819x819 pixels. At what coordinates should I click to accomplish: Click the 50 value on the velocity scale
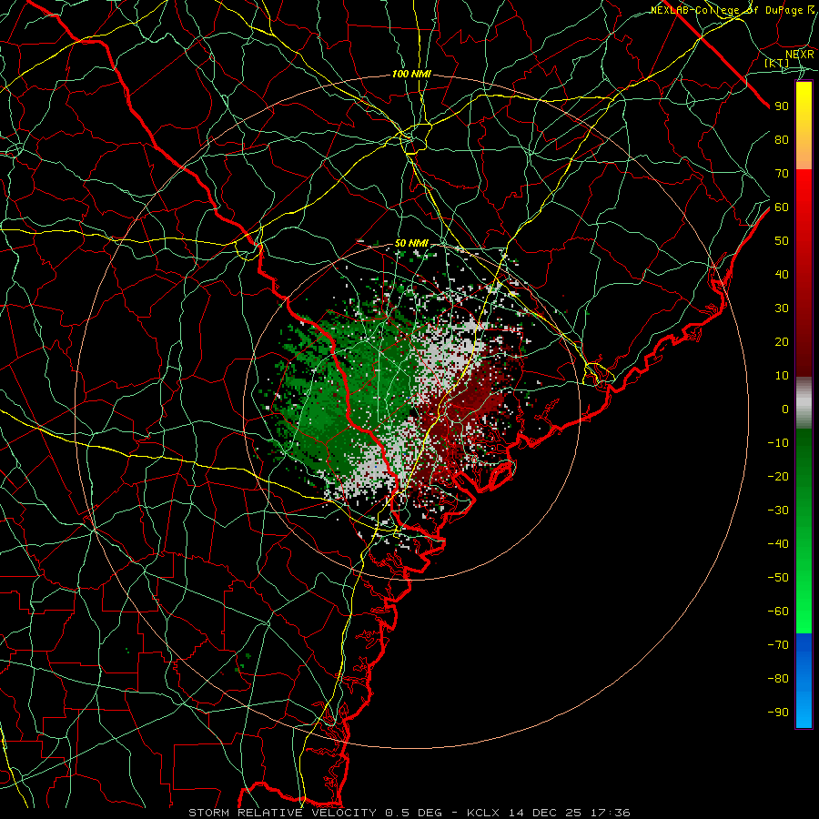click(x=782, y=241)
